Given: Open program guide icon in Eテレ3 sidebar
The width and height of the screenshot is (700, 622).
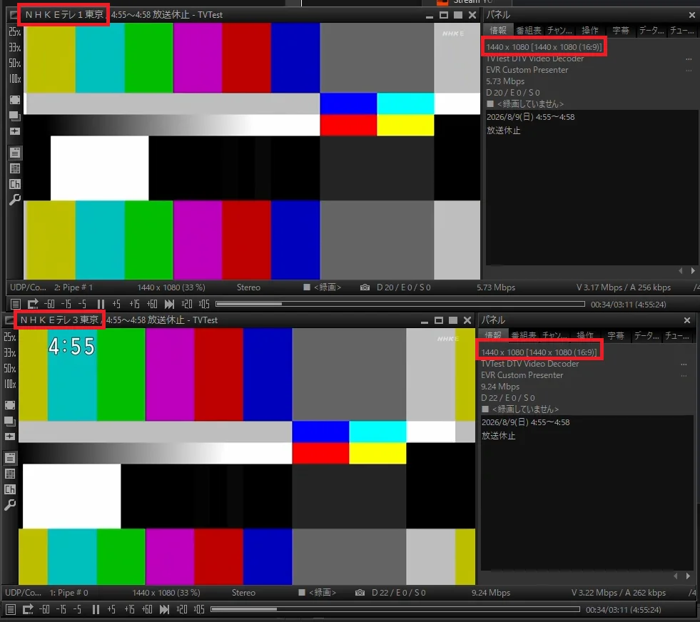Looking at the screenshot, I should [x=10, y=474].
